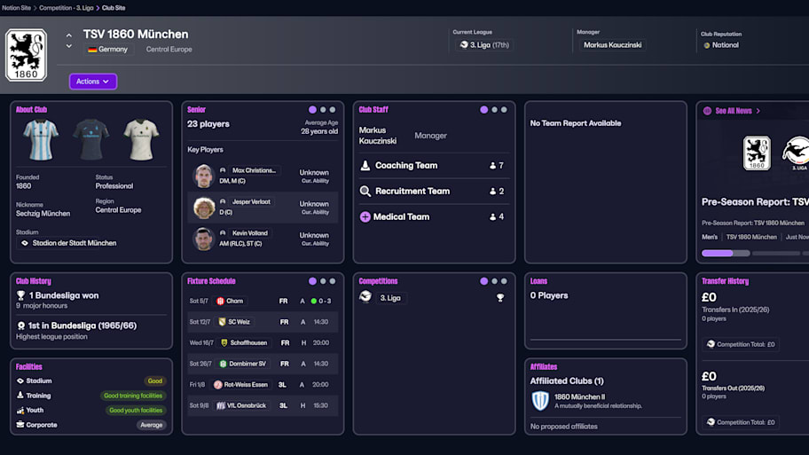Click the highest league position rosette icon

(21, 326)
